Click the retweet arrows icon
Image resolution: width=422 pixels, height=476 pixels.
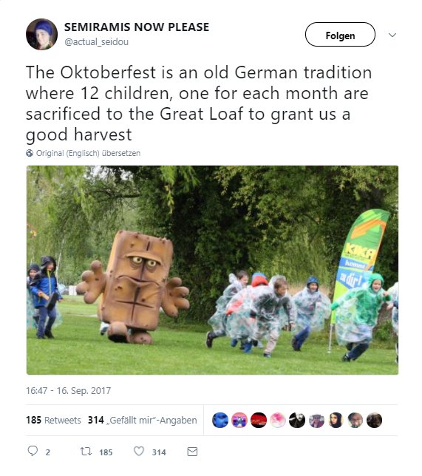pyautogui.click(x=86, y=452)
